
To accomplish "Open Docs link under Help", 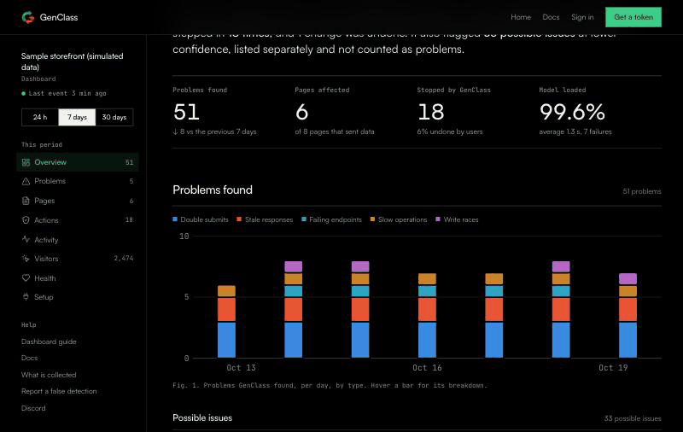I will coord(29,358).
